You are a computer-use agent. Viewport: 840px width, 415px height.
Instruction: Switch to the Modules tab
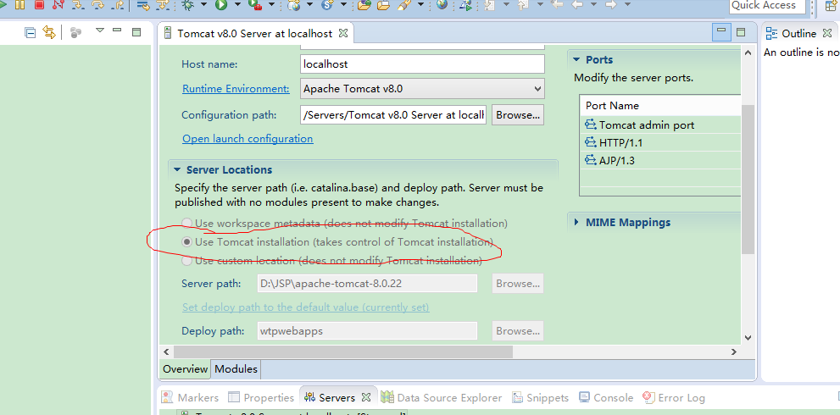pos(236,369)
